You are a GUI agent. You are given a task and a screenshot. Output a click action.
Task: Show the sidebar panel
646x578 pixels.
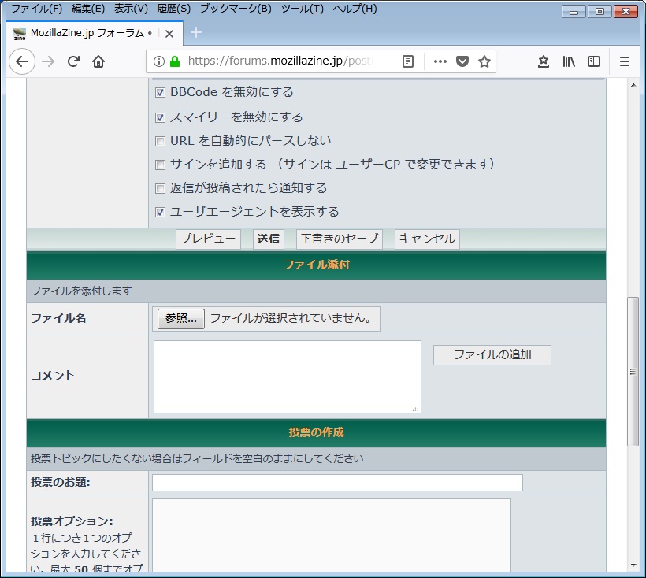(594, 61)
